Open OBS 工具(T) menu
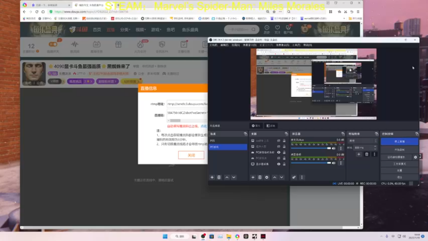The width and height of the screenshot is (428, 241). (x=296, y=45)
